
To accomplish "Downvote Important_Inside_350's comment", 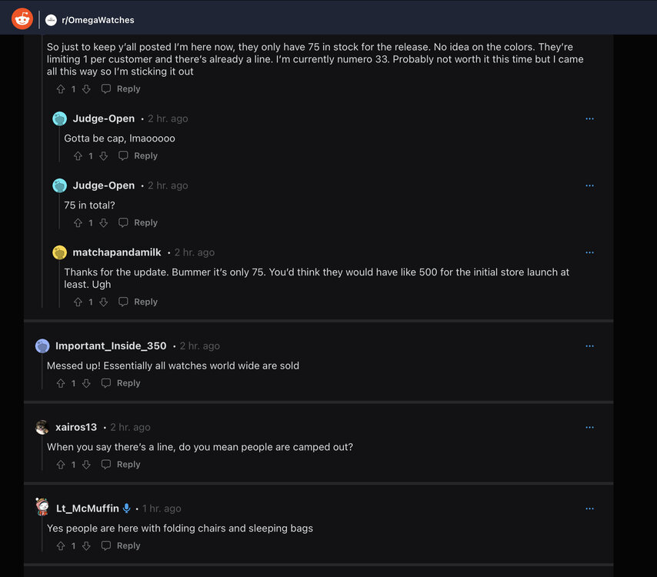I will (x=86, y=383).
